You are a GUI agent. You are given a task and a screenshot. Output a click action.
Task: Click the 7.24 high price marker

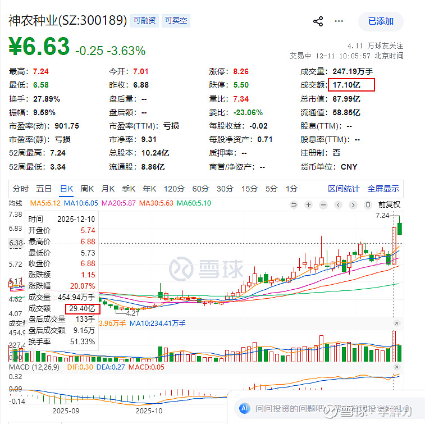pos(382,216)
